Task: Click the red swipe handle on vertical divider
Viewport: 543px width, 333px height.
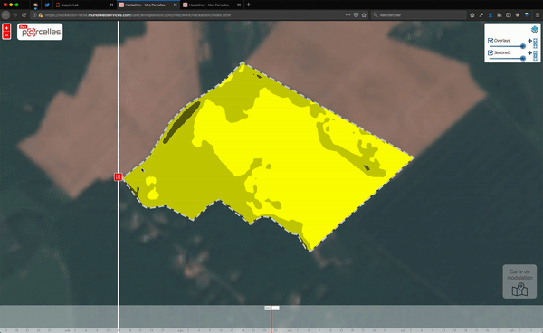Action: tap(118, 176)
